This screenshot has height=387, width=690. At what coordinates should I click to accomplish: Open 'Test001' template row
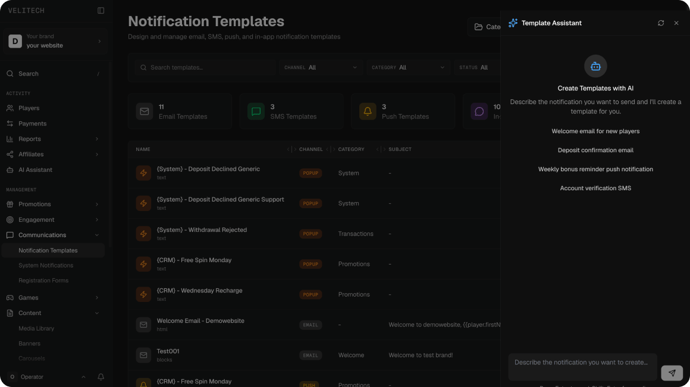pos(314,355)
